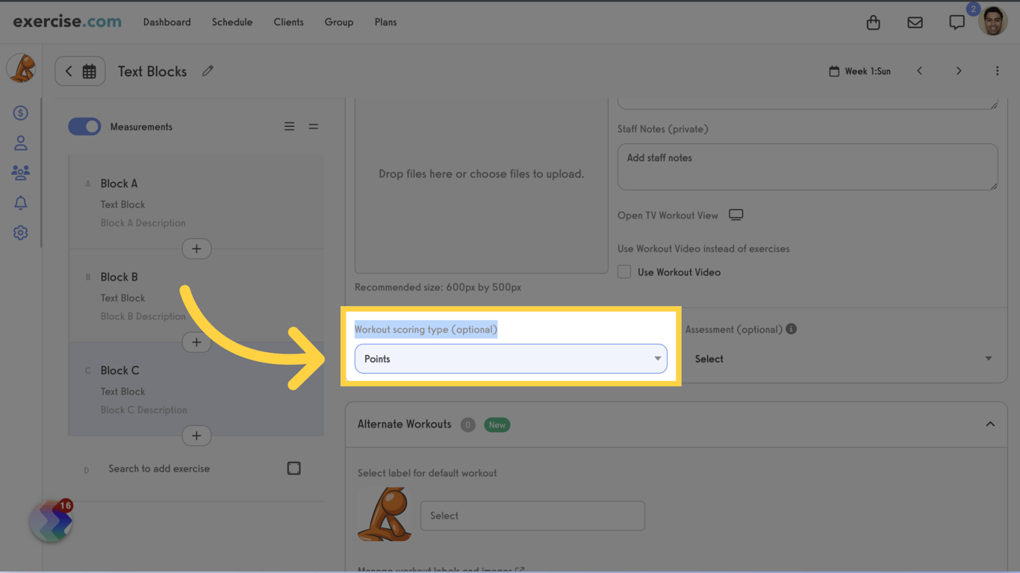The height and width of the screenshot is (573, 1020).
Task: Open the dollar sign billing sidebar icon
Action: point(20,113)
